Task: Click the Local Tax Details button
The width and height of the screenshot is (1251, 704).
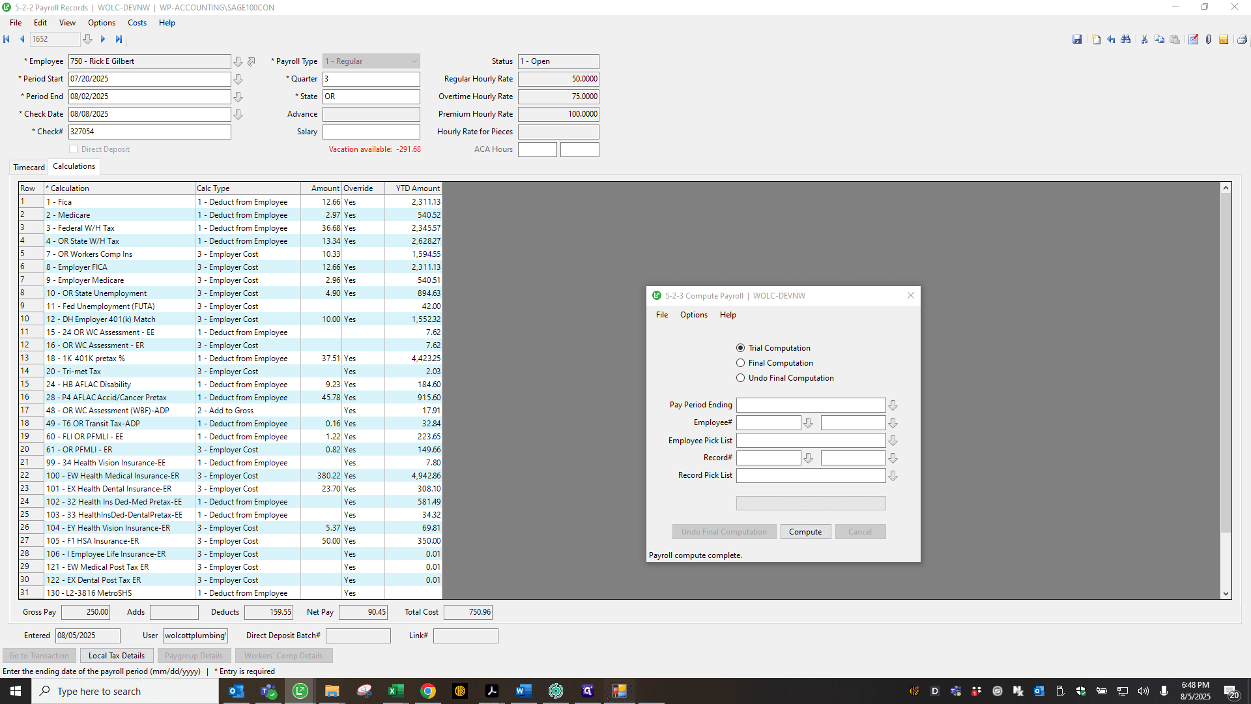Action: 117,656
